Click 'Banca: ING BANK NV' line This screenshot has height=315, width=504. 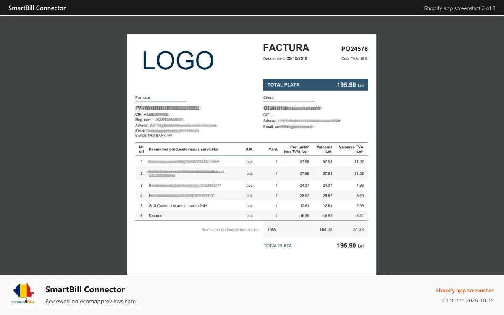154,136
